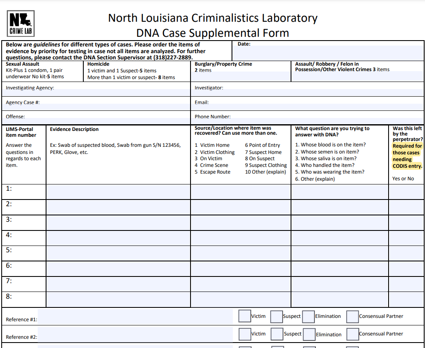Click Source/Location field for item 3

(x=241, y=223)
